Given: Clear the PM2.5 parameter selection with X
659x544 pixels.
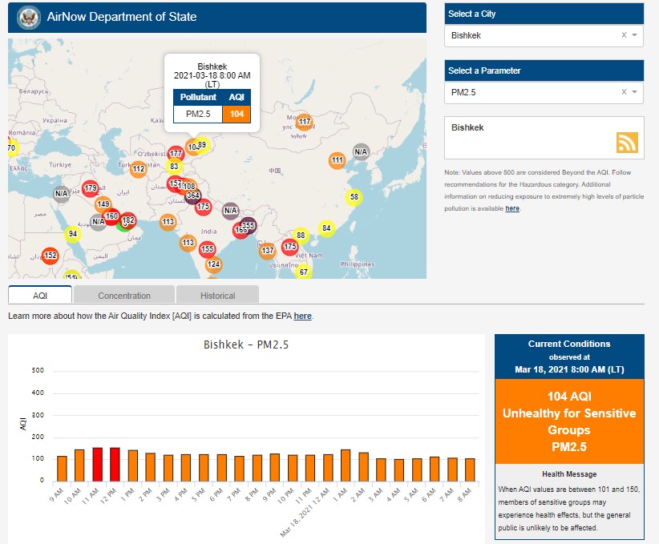Looking at the screenshot, I should coord(624,92).
